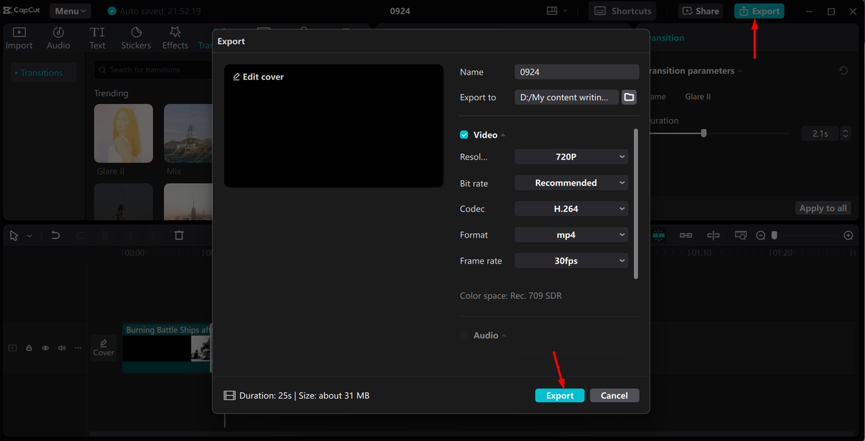Select Transitions in the left sidebar

coord(42,73)
